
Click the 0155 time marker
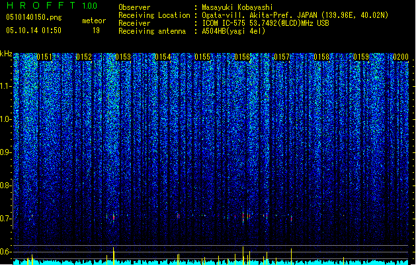pyautogui.click(x=202, y=57)
